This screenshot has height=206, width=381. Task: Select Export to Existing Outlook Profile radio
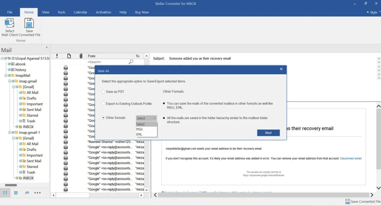(103, 104)
